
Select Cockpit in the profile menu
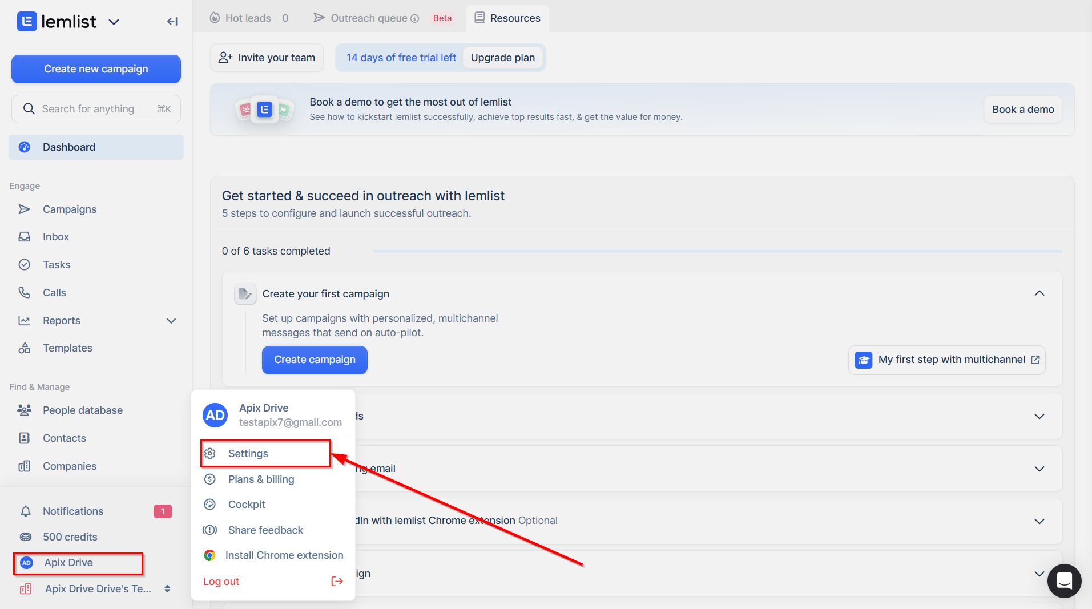247,505
